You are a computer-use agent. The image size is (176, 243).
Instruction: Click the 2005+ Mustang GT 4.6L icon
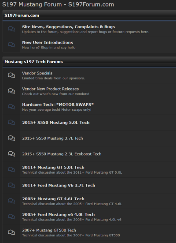click(11, 201)
